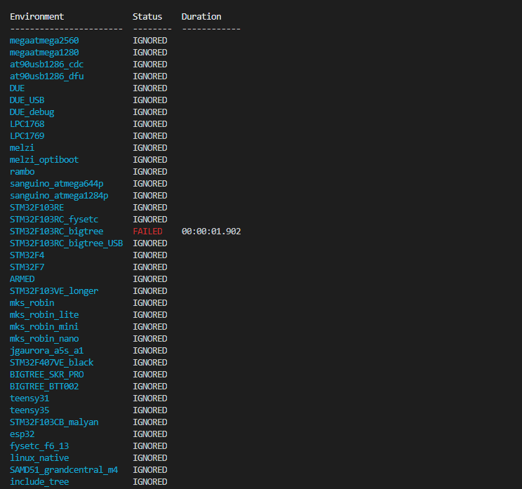Click the Duration column header

[201, 16]
